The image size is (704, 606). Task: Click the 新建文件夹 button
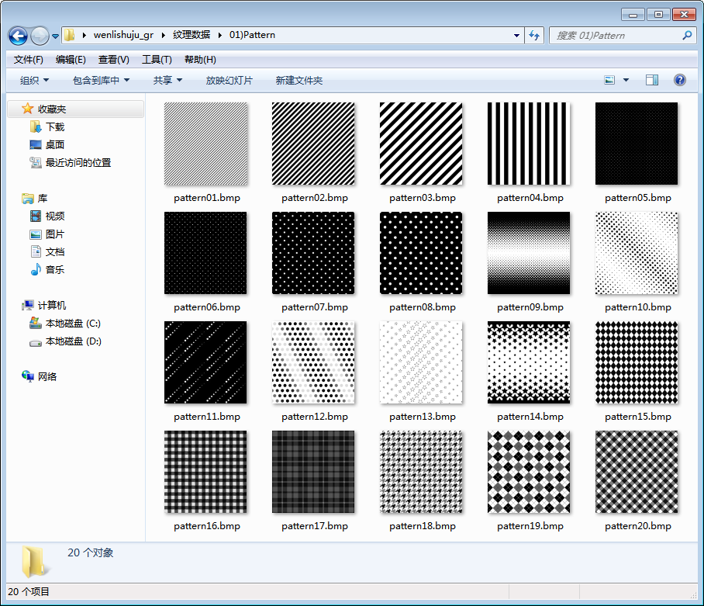tap(299, 81)
